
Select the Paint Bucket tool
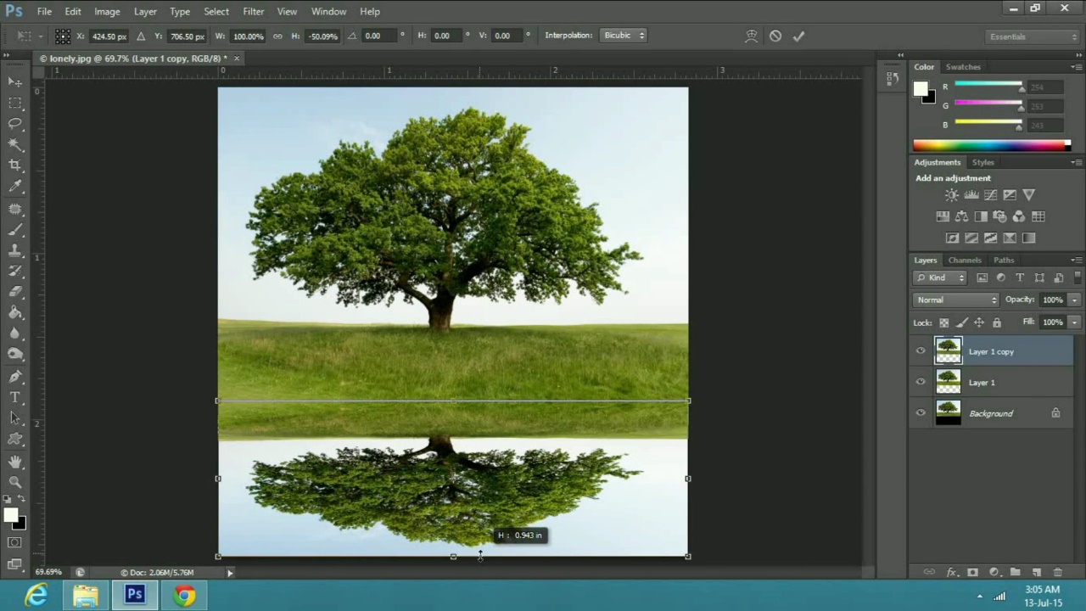tap(15, 313)
